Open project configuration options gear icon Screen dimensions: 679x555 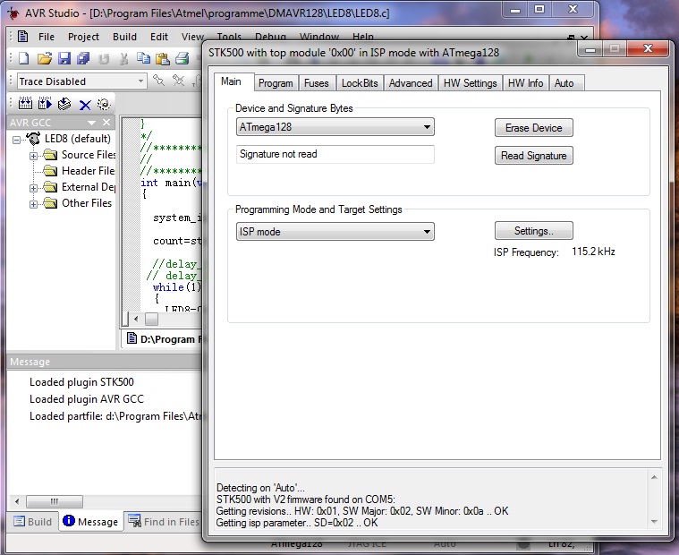tap(104, 104)
